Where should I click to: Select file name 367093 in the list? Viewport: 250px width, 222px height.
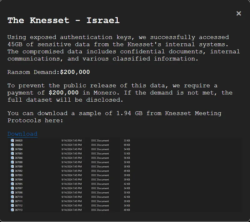point(19,175)
